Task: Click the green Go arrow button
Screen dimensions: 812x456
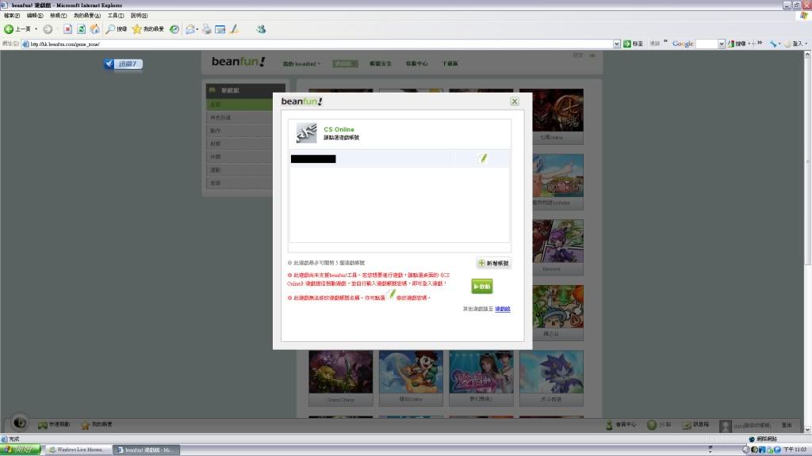Action: coord(627,44)
